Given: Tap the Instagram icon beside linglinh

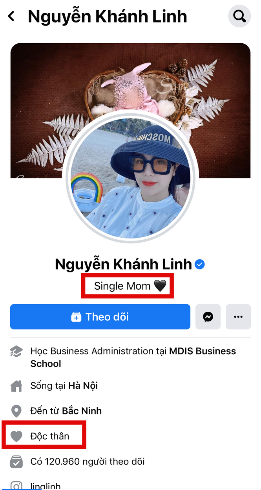Looking at the screenshot, I should click(16, 485).
